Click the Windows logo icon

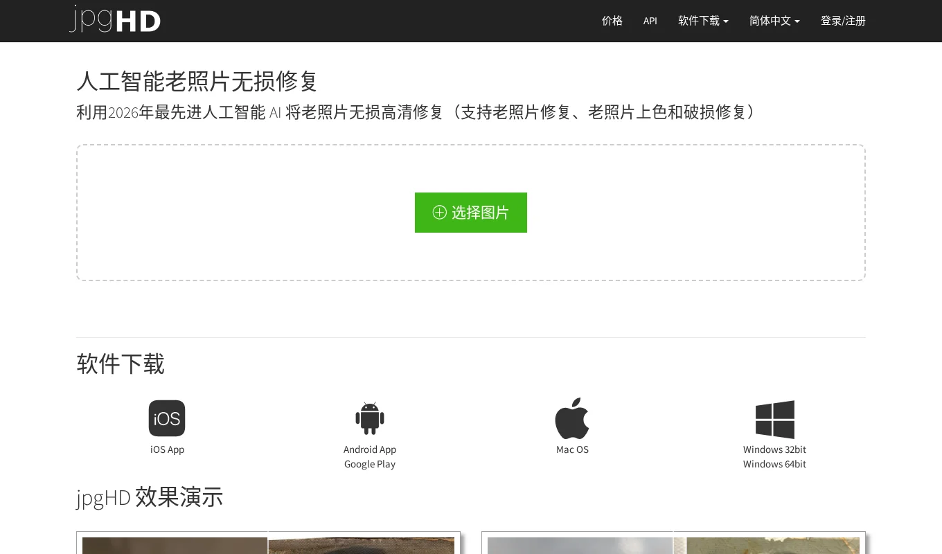[774, 419]
